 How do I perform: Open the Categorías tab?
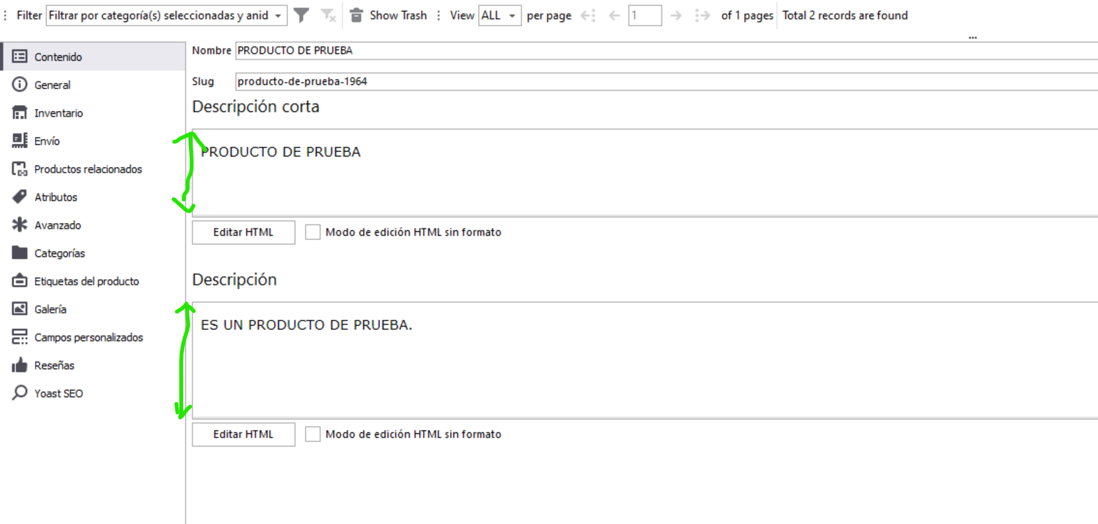[59, 253]
